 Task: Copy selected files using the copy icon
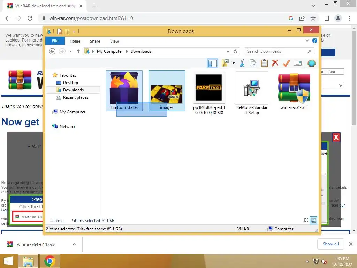pyautogui.click(x=253, y=63)
